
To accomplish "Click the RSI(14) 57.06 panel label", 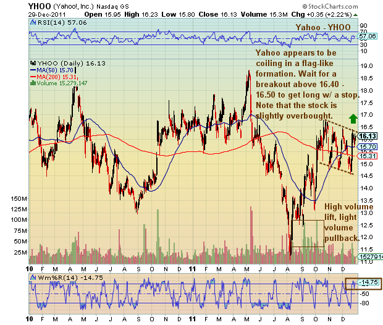I will (62, 23).
